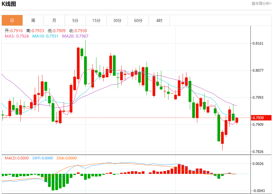
Task: Click the 0.8161 price axis label
Action: click(258, 43)
